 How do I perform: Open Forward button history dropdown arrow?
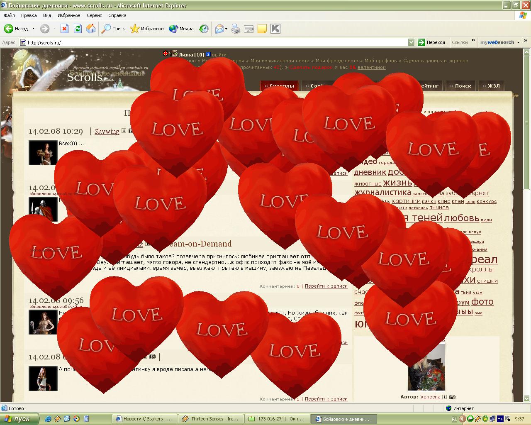(54, 29)
